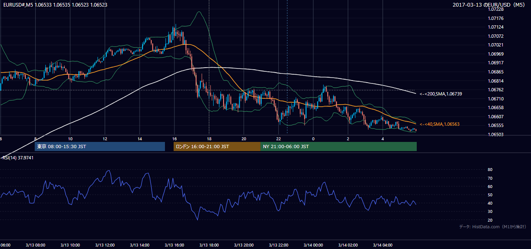Click hour tick '10' under the price chart
This screenshot has width=531, height=249.
[x=70, y=139]
